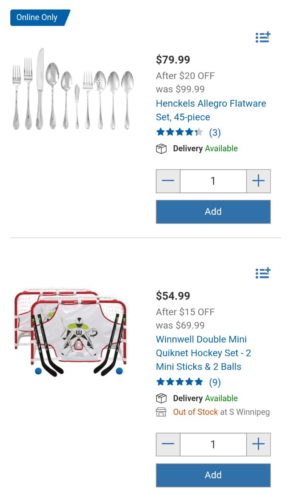
Task: Open the 9 reviews for Winnwell hockey set
Action: (x=215, y=382)
